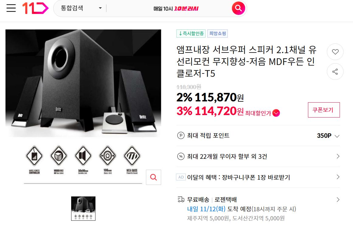Screen dimensions: 353x228
Task: Add product to wishlist with heart icon
Action: click(x=335, y=52)
